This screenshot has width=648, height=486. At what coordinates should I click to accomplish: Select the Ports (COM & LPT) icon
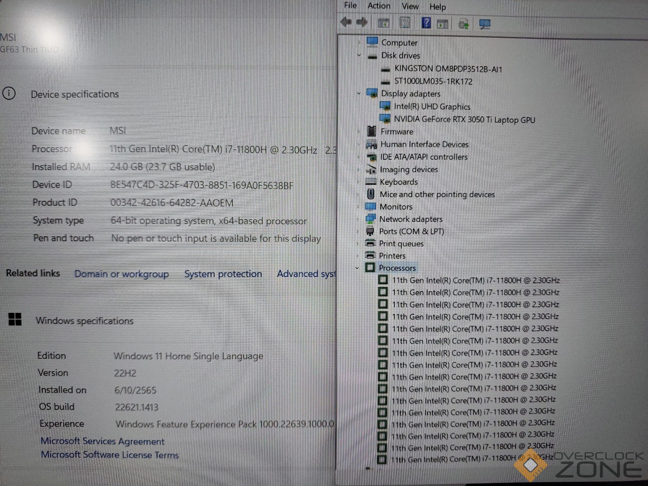coord(370,231)
